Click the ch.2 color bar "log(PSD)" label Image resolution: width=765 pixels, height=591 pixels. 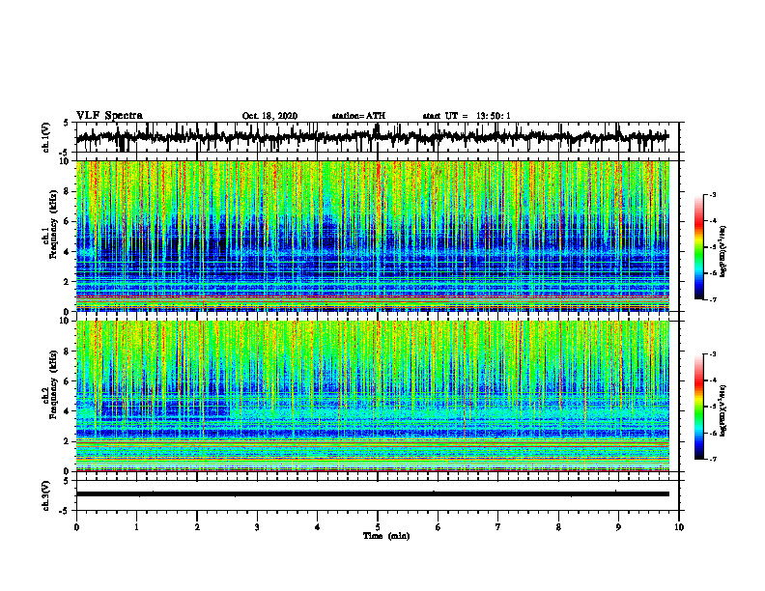tap(723, 409)
